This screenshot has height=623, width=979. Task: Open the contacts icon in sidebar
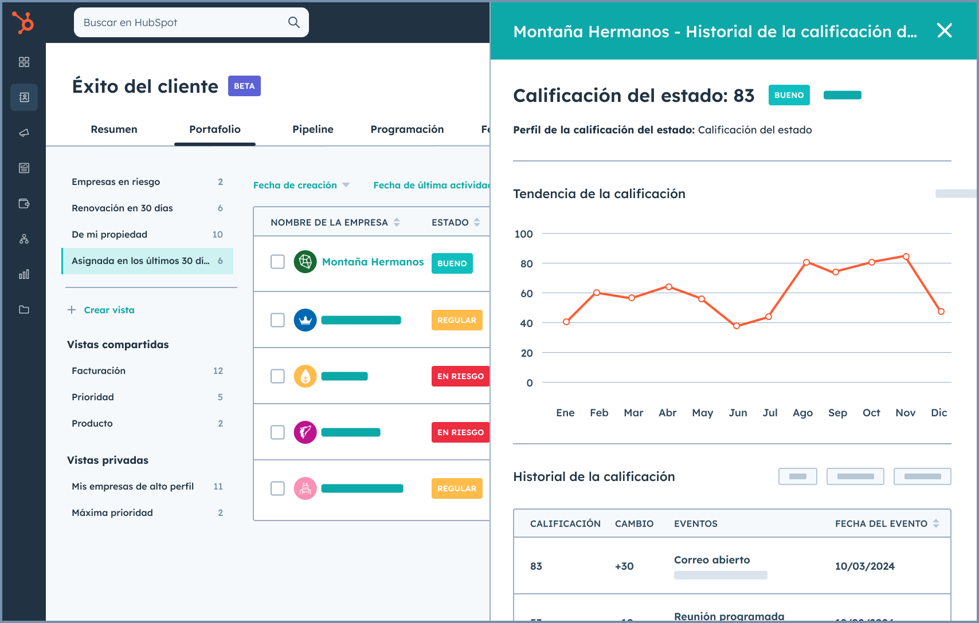24,97
